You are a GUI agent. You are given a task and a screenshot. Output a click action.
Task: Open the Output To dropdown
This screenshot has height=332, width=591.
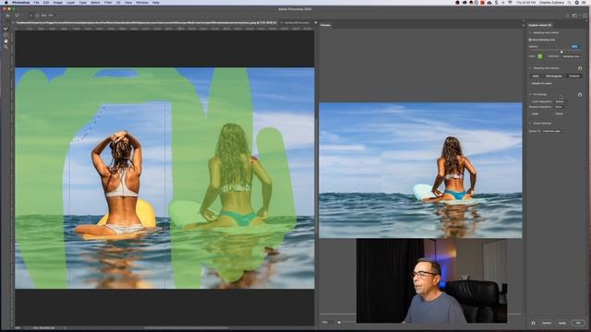[553, 131]
